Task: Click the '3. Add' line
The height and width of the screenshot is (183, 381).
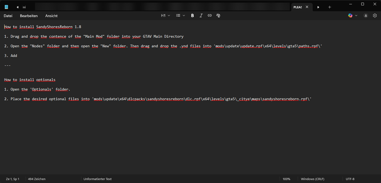Action: (11, 56)
